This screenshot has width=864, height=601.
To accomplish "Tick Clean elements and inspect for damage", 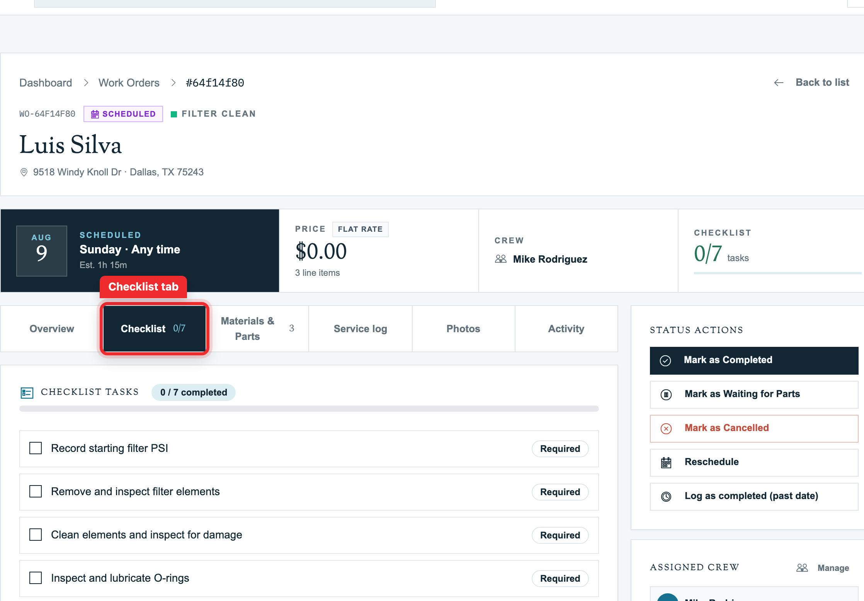I will pyautogui.click(x=36, y=535).
